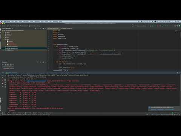Expand the second folder under project root

4,34
